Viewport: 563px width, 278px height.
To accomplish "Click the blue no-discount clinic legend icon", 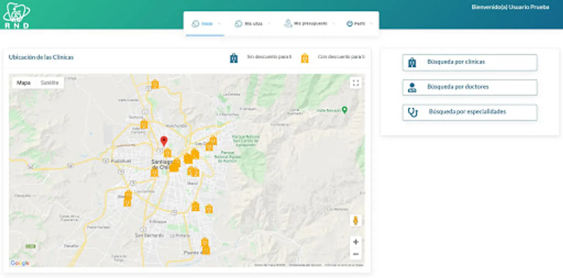I will (x=234, y=58).
